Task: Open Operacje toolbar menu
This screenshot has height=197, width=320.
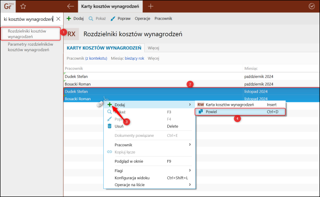Action: tap(142, 18)
